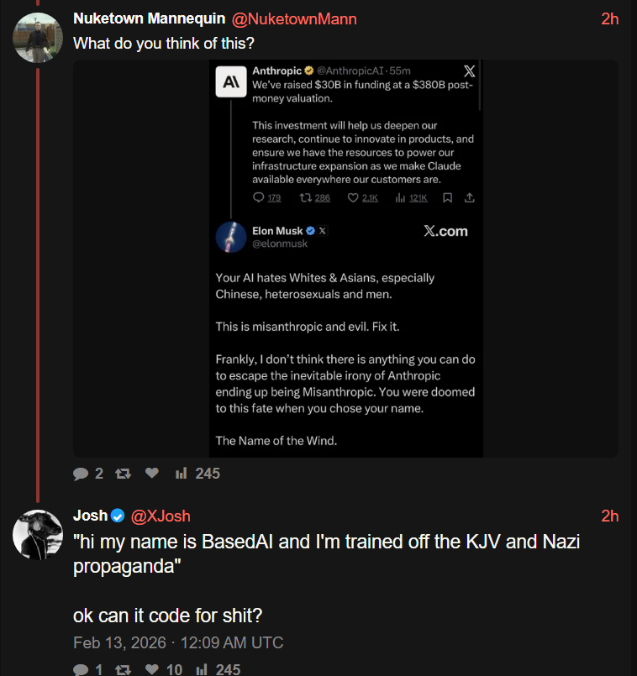Viewport: 637px width, 676px height.
Task: Open Nuketown Mannequin display name link
Action: tap(149, 19)
